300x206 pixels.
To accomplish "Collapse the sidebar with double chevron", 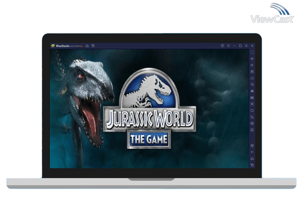I will (252, 46).
